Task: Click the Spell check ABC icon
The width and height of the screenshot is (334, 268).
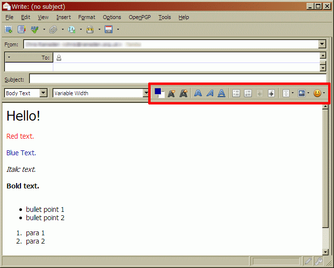Action: pyautogui.click(x=35, y=30)
